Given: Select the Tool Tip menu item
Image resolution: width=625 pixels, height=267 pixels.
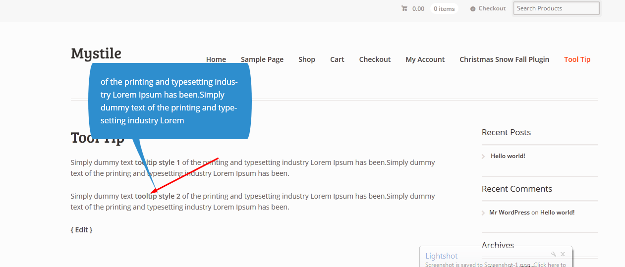Looking at the screenshot, I should click(577, 59).
